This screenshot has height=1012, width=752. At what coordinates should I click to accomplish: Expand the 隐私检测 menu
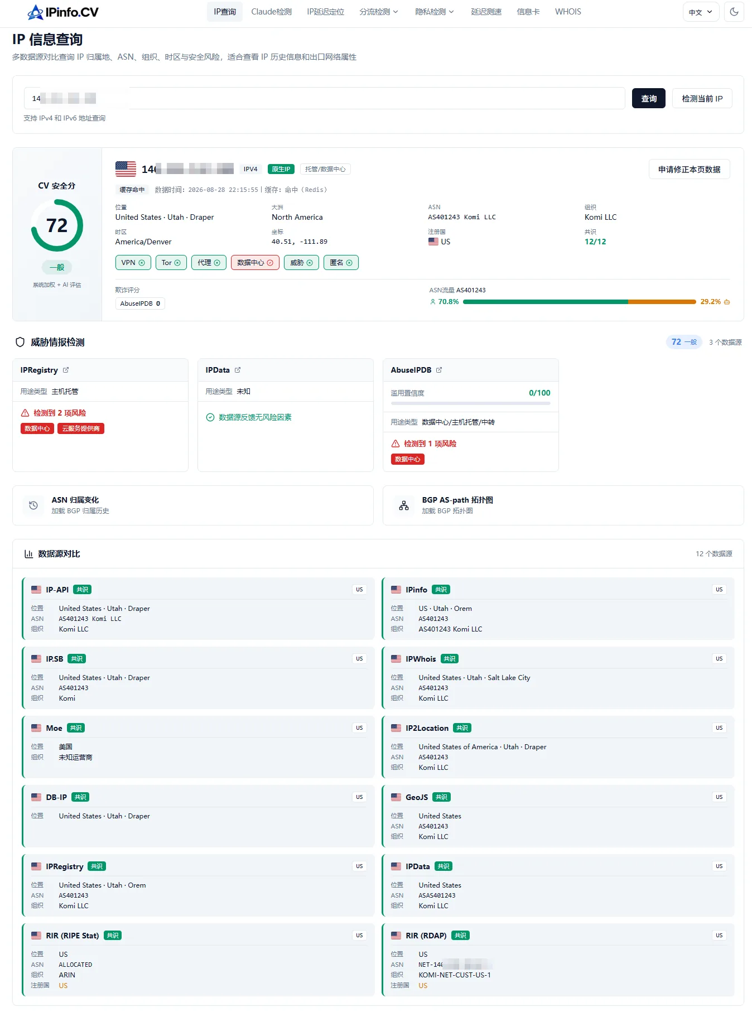(435, 12)
